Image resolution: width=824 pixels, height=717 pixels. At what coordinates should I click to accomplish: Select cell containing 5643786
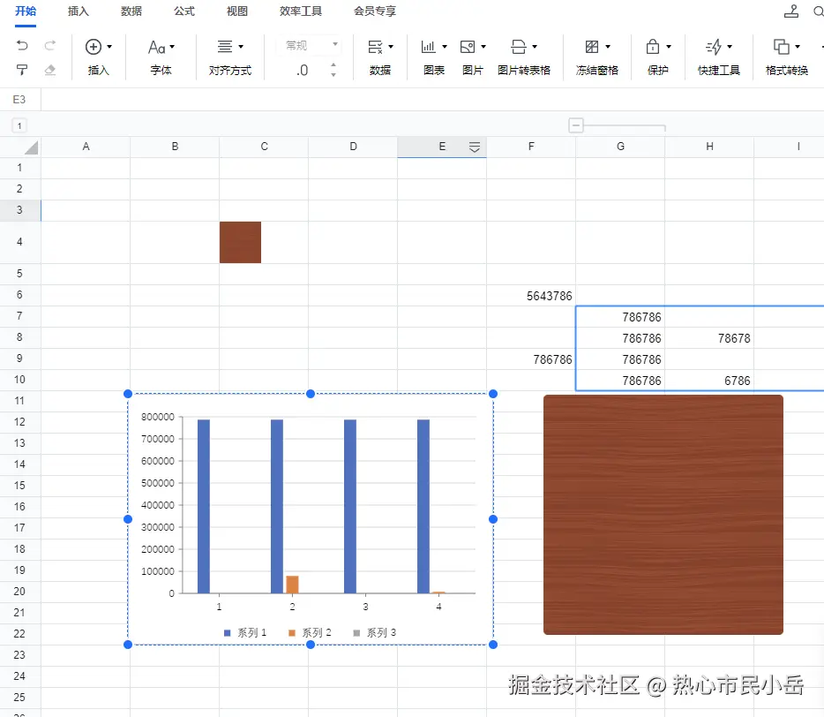[531, 296]
